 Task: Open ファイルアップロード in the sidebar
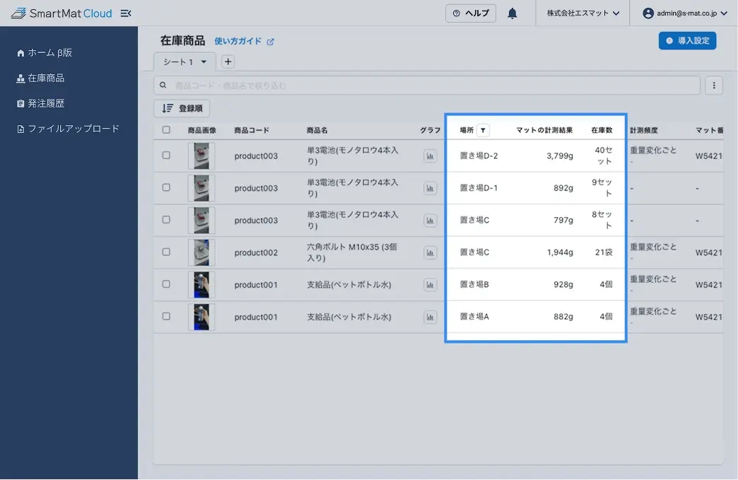pyautogui.click(x=69, y=129)
